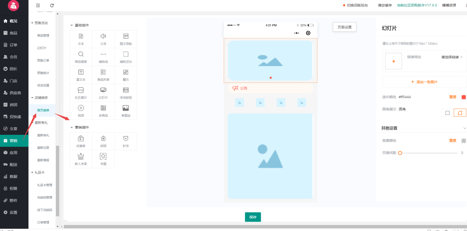The width and height of the screenshot is (467, 231).
Task: Open the 选中颜色 red color swatch
Action: (x=463, y=97)
